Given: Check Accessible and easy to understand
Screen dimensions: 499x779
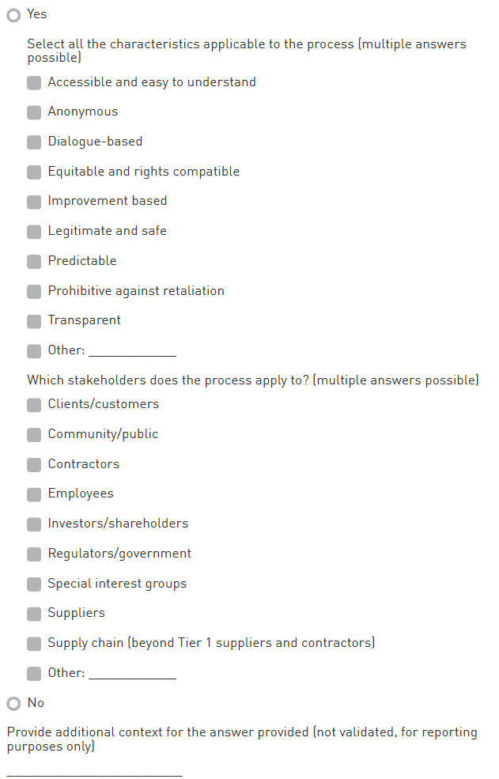Looking at the screenshot, I should tap(34, 83).
